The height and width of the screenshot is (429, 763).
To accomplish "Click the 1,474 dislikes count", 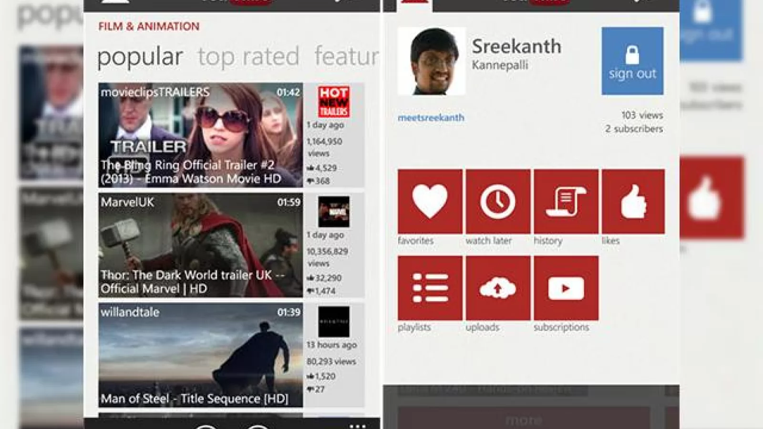I will tap(321, 291).
